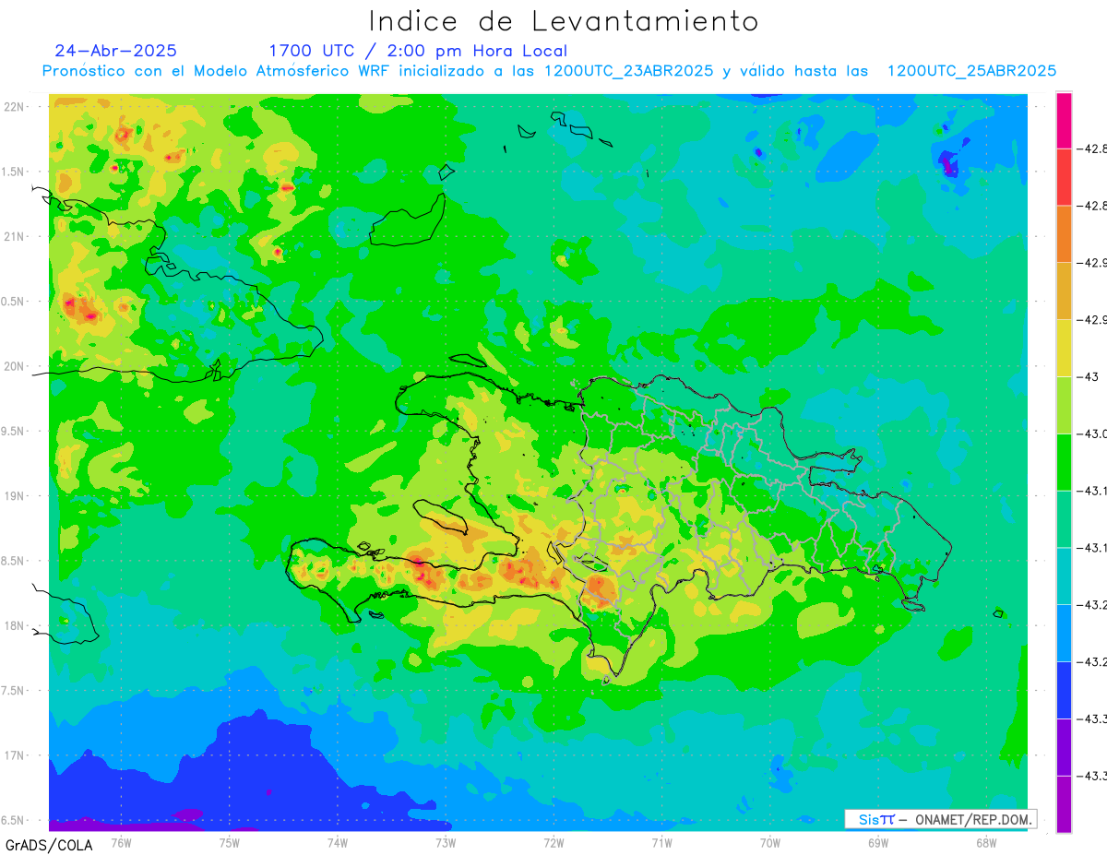Click the "22N" latitude label
Screen dimensions: 1107x855
coord(14,106)
